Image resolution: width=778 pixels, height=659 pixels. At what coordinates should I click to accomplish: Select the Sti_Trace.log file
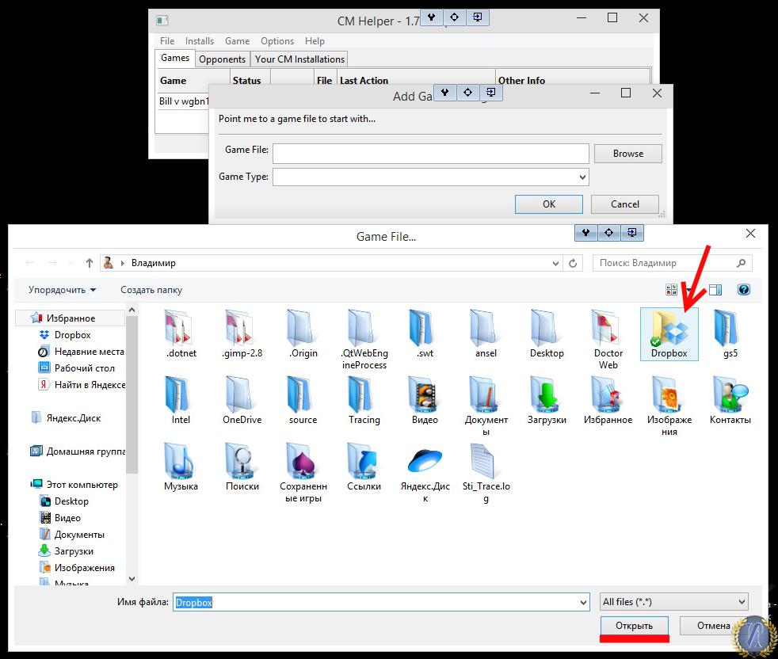pos(486,462)
